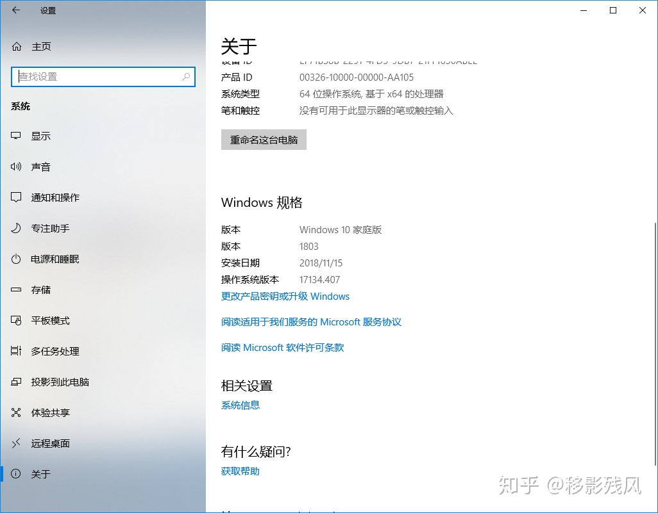The height and width of the screenshot is (513, 658).
Task: Click 重命名这台电脑 button
Action: [264, 140]
